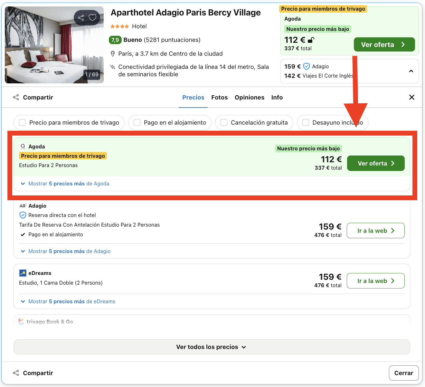Collapse the price summary with the top chevron

[x=411, y=71]
